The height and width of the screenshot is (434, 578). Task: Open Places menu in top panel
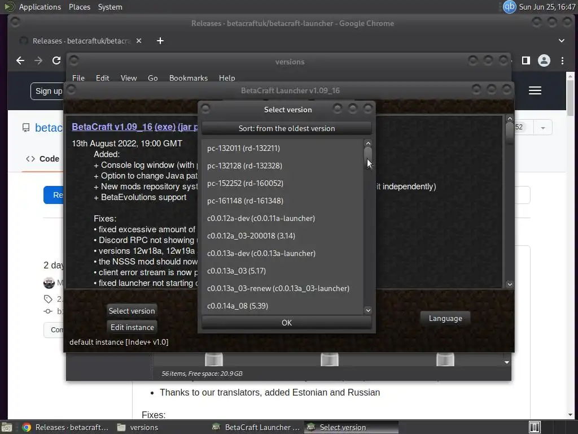[x=79, y=7]
